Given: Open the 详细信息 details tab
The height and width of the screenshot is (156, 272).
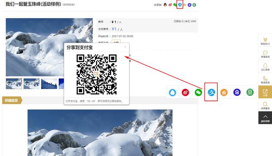Looking at the screenshot, I should pos(12,101).
